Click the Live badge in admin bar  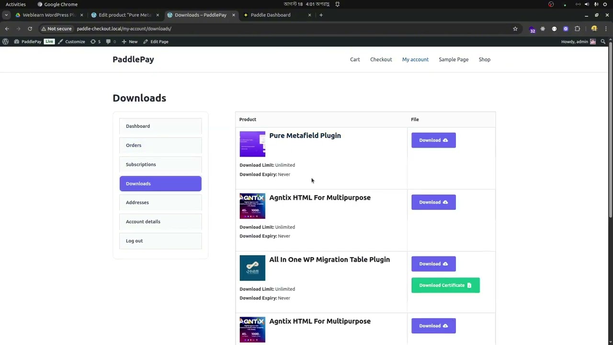click(x=49, y=42)
